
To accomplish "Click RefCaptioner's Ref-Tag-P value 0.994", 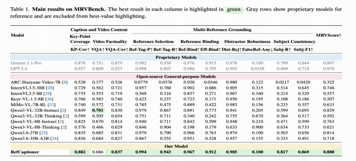I will (141, 152).
